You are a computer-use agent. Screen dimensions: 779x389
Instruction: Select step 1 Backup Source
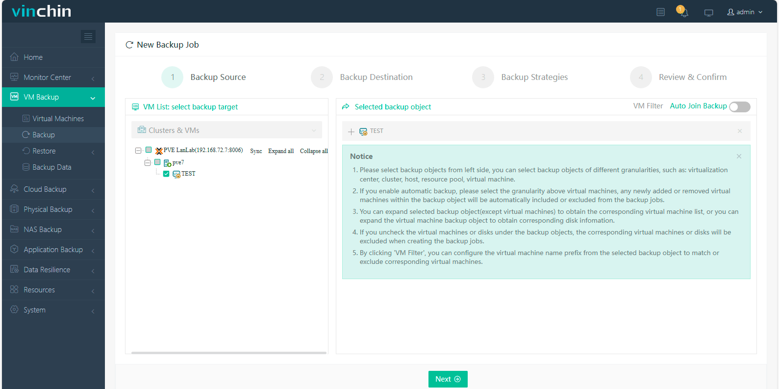pos(204,77)
